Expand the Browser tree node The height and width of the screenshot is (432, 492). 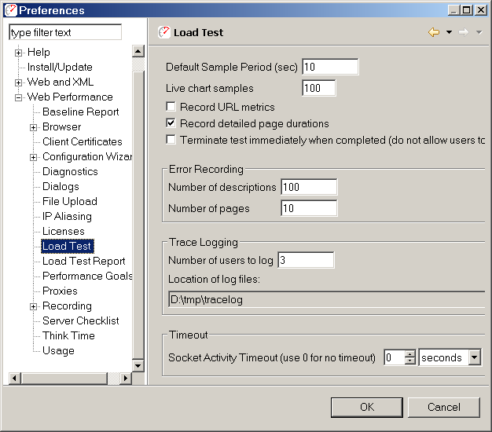pos(33,127)
